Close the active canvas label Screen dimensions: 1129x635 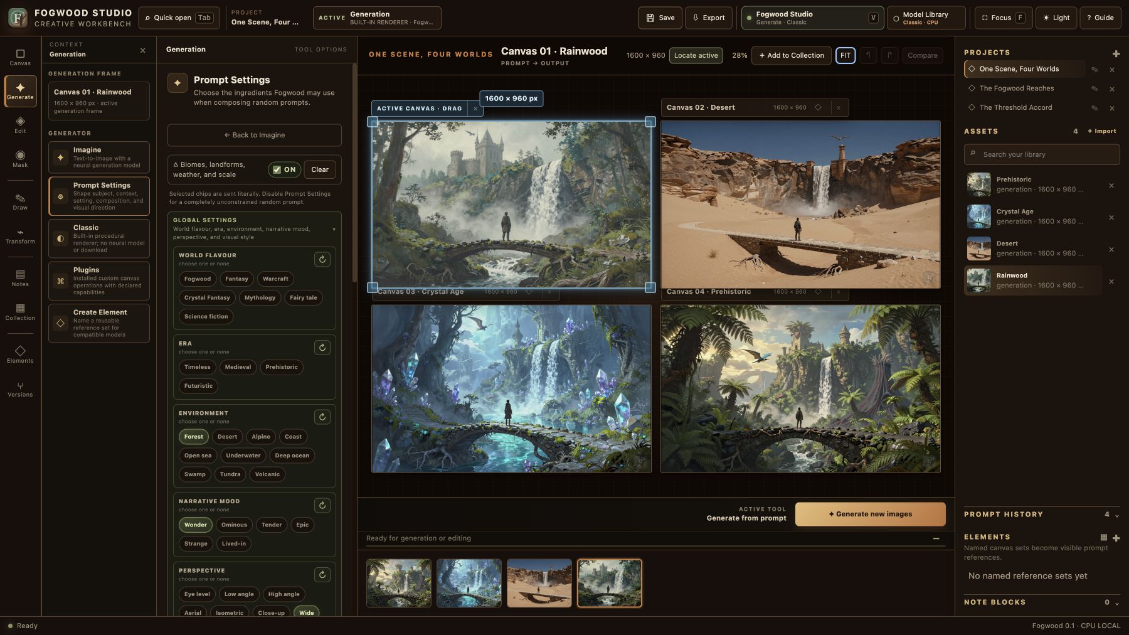475,109
